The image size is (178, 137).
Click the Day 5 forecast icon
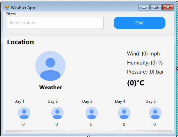155,113
